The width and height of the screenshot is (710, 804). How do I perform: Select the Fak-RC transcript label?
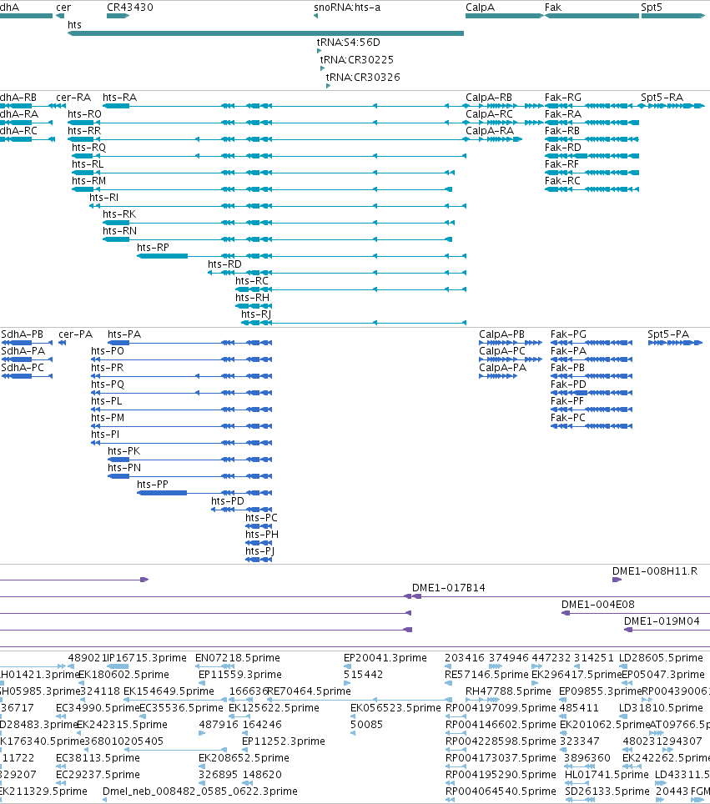pos(563,181)
